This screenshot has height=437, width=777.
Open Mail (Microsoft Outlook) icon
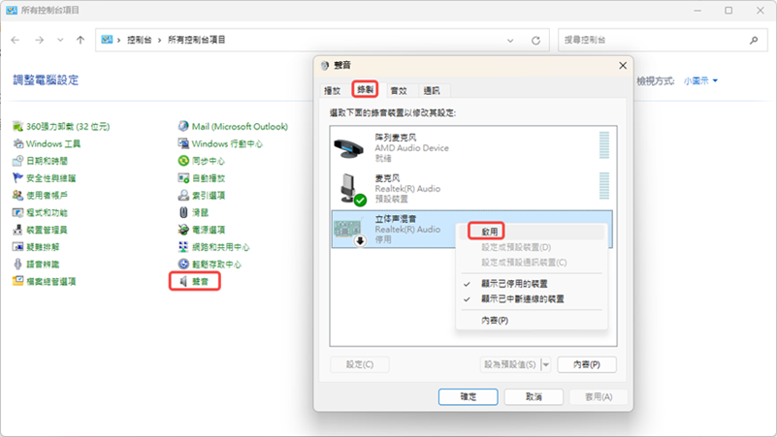coord(183,127)
